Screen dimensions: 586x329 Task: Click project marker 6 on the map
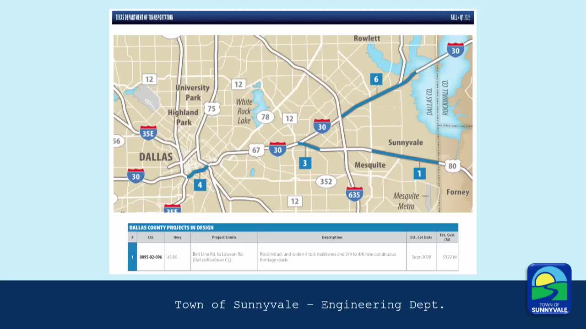[x=376, y=79]
